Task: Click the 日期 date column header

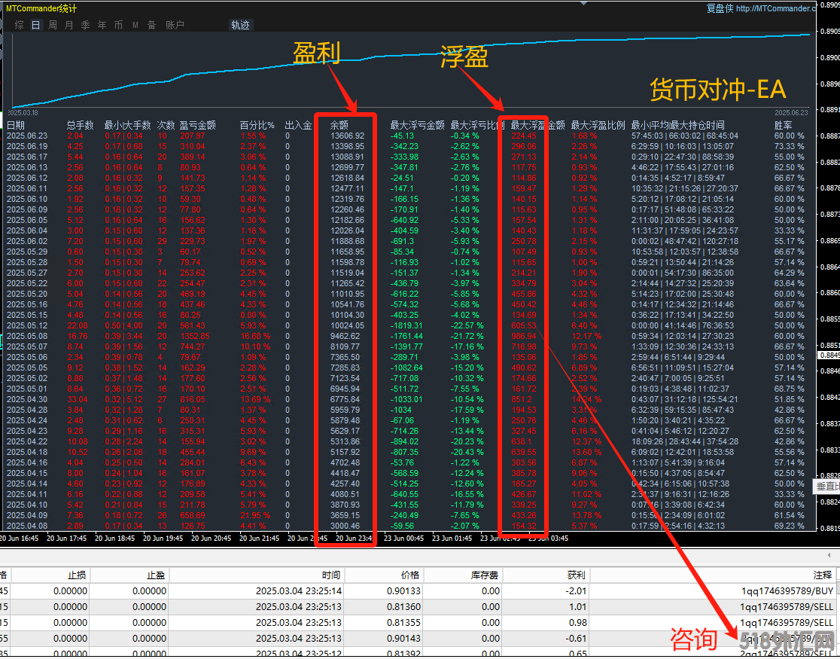Action: tap(16, 125)
